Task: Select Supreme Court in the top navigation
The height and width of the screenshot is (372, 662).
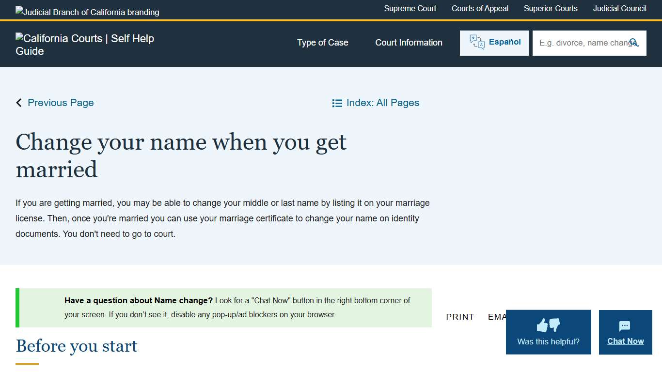Action: (410, 8)
